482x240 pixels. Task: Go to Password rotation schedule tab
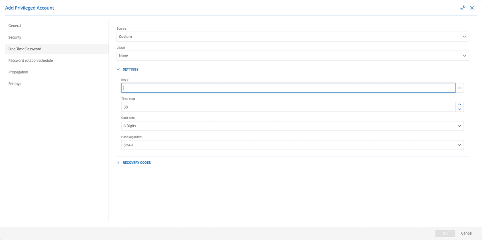pos(31,61)
